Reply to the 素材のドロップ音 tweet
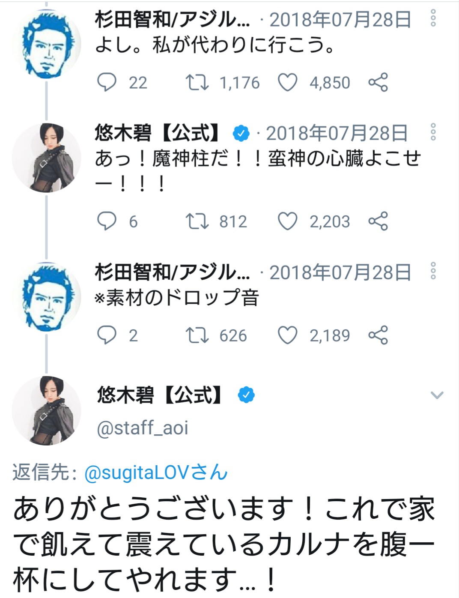The width and height of the screenshot is (459, 598). 107,335
